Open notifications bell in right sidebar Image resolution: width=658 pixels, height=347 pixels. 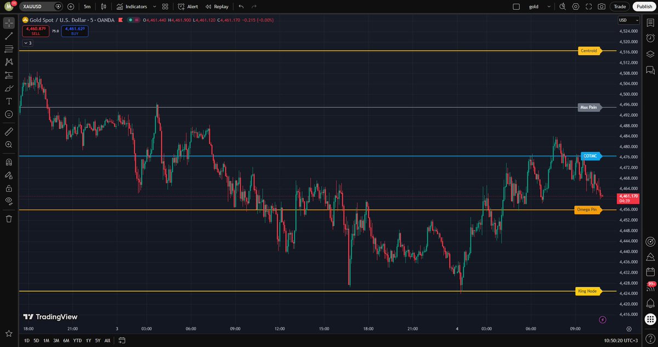pos(650,303)
